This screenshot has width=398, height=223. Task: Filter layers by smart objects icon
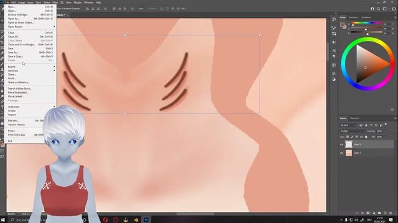tap(381, 125)
